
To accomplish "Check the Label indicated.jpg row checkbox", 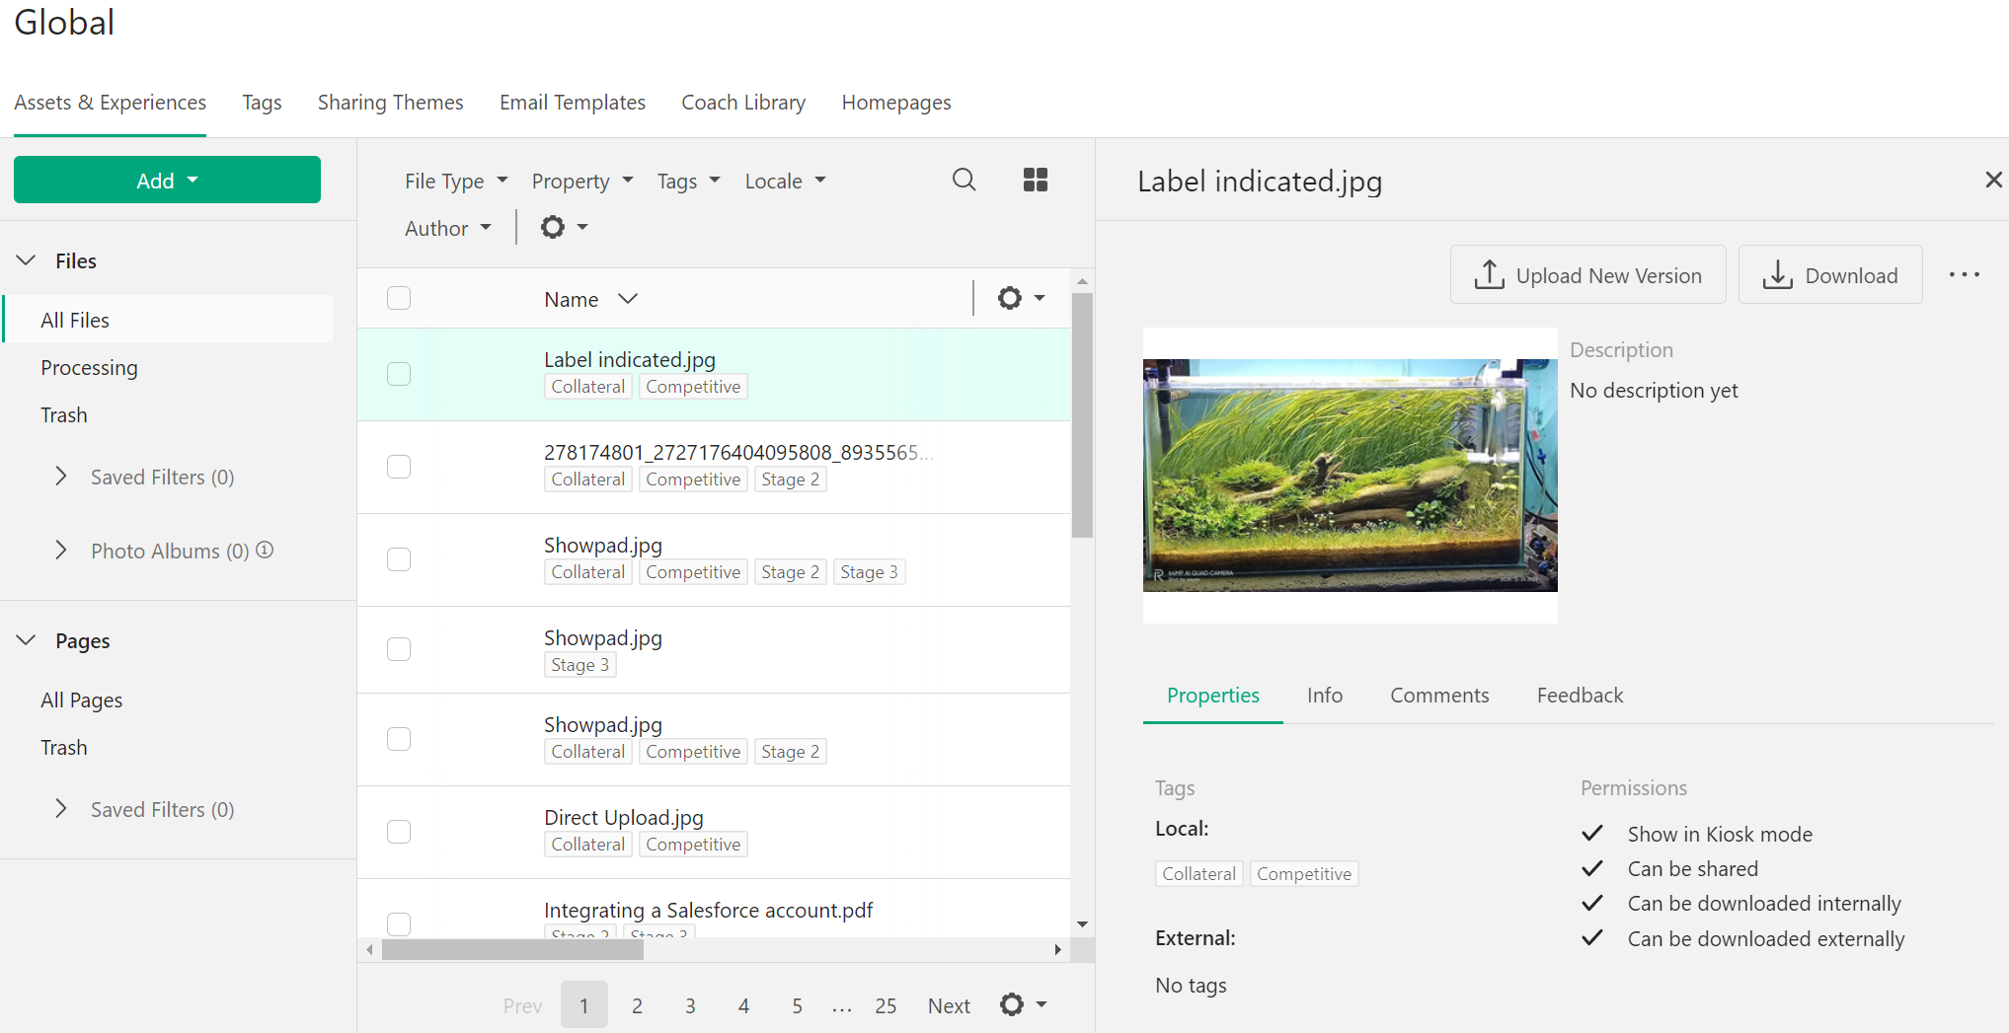I will 399,374.
